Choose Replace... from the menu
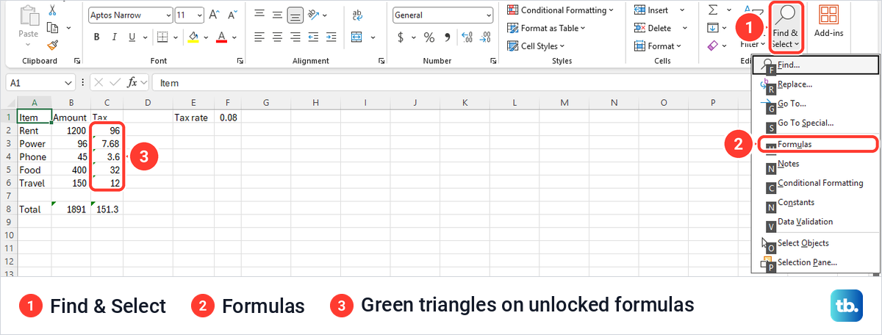This screenshot has height=335, width=882. click(815, 84)
